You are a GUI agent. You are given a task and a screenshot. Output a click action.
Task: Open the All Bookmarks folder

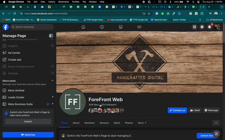point(214,20)
